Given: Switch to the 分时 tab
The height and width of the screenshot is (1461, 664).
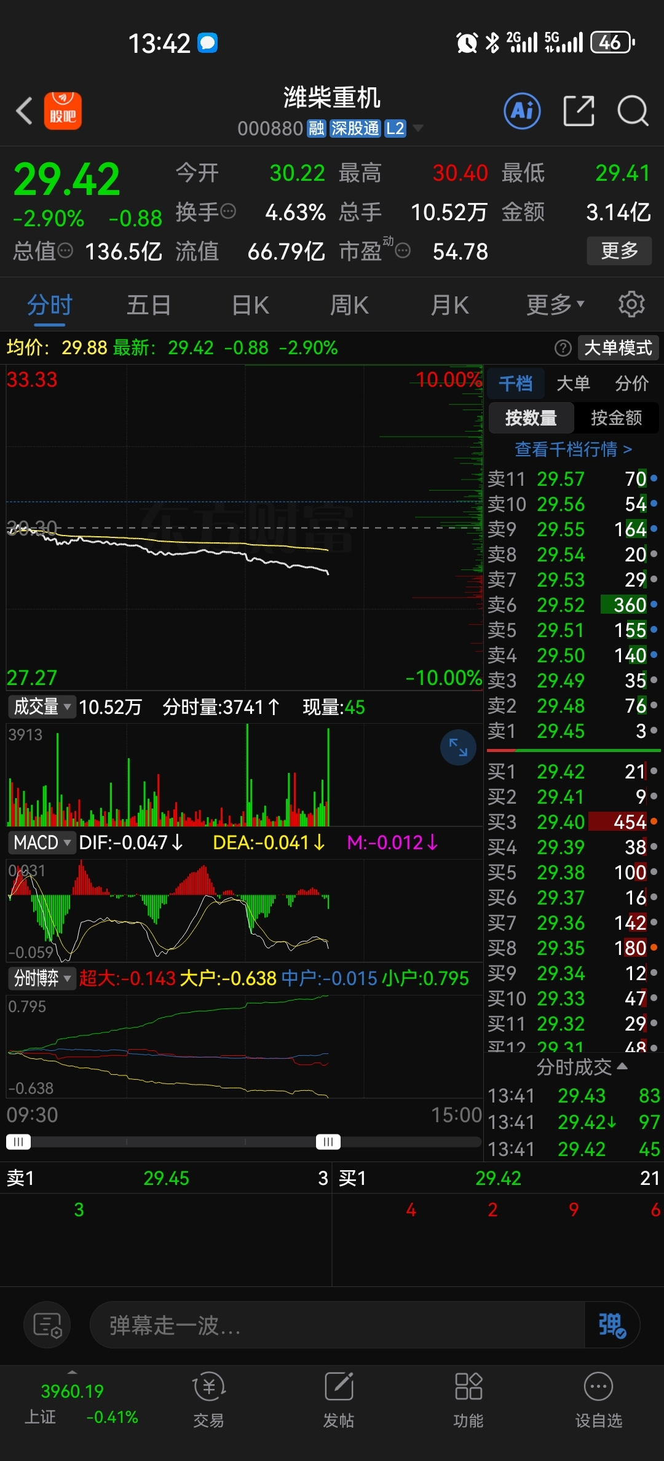Looking at the screenshot, I should tap(49, 304).
